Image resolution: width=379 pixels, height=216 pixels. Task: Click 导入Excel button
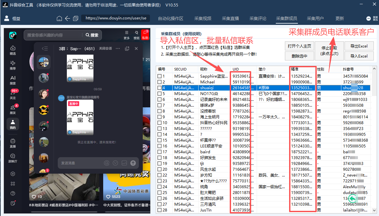(x=359, y=56)
